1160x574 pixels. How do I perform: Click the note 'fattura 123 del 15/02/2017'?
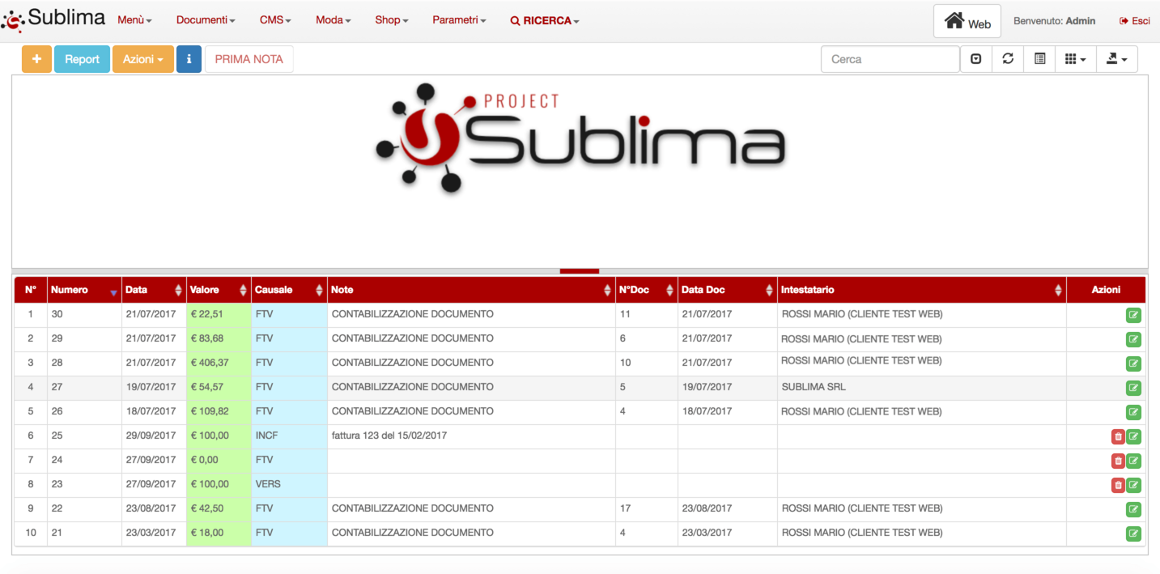pyautogui.click(x=389, y=436)
